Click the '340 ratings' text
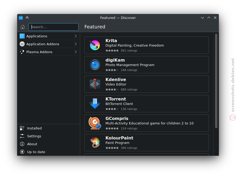 [x=129, y=148]
